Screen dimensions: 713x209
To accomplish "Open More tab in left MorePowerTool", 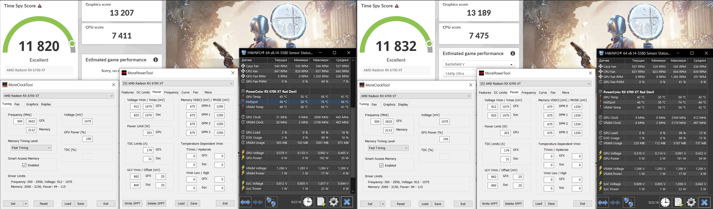I will [x=208, y=93].
